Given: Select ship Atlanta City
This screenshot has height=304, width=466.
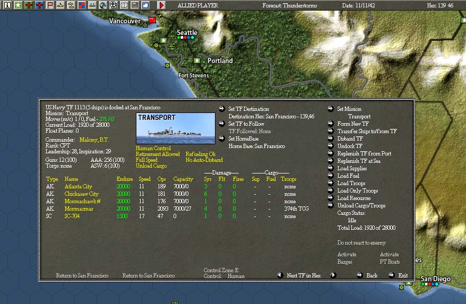Looking at the screenshot, I should coord(79,186).
